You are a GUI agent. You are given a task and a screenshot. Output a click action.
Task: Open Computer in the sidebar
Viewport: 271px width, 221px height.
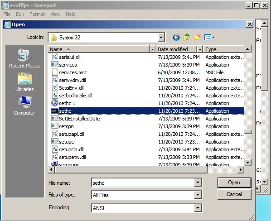(x=24, y=106)
